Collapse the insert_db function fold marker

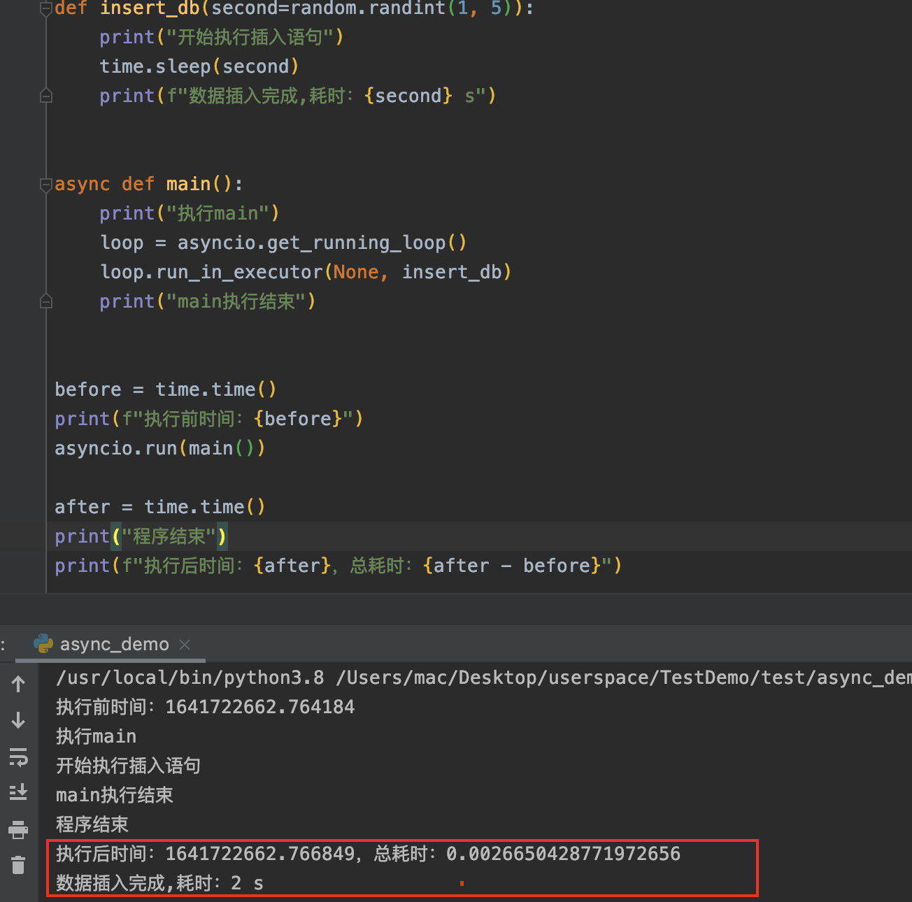[x=46, y=9]
